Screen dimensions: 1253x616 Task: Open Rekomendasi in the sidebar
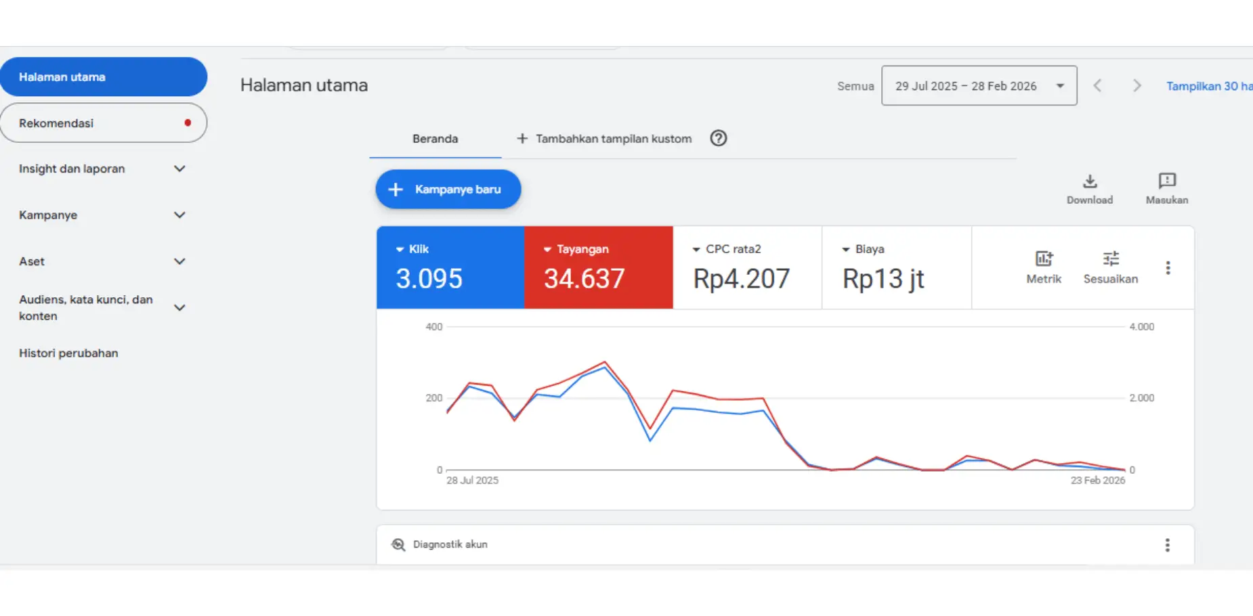(103, 123)
